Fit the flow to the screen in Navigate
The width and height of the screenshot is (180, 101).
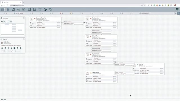point(8,22)
